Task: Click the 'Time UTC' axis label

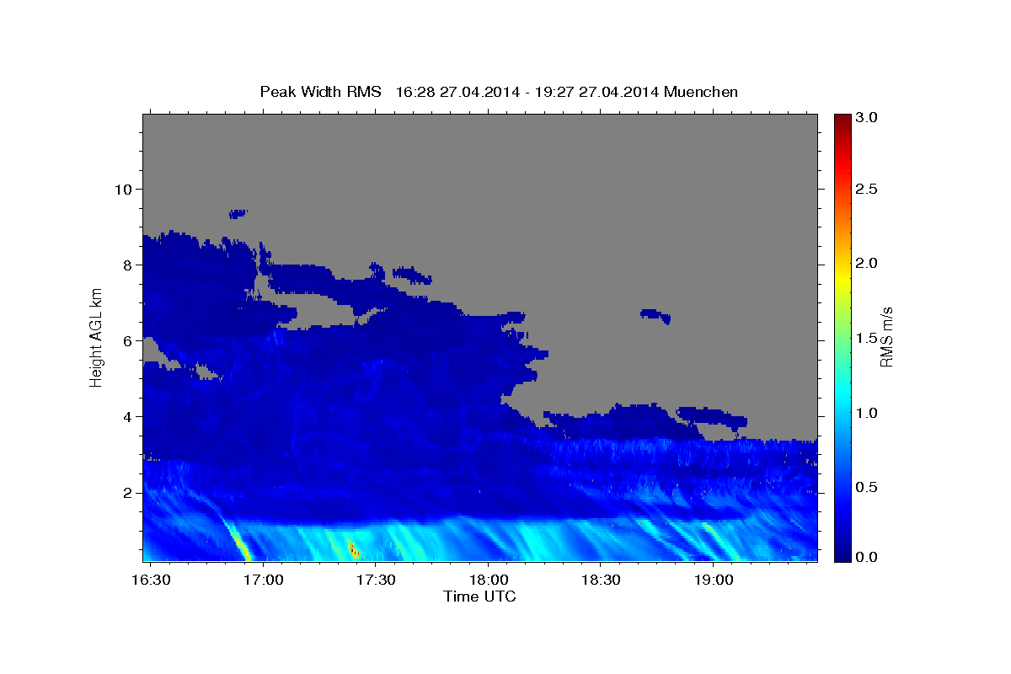Action: (x=479, y=596)
